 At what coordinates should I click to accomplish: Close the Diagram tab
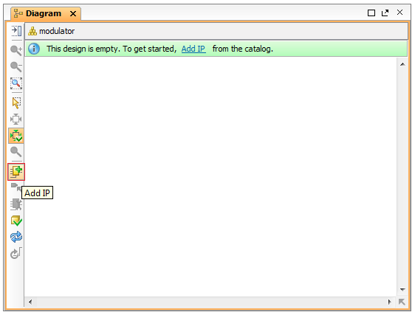tap(73, 14)
